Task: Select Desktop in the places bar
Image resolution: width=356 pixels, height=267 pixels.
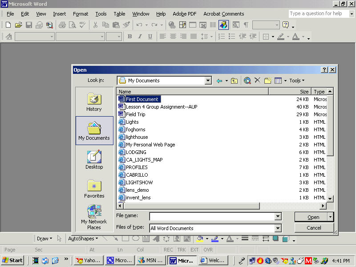Action: coord(94,160)
